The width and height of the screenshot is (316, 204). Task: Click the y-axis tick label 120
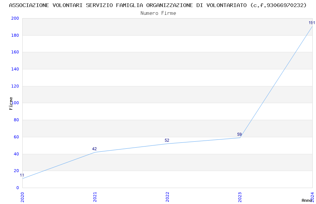pyautogui.click(x=15, y=86)
